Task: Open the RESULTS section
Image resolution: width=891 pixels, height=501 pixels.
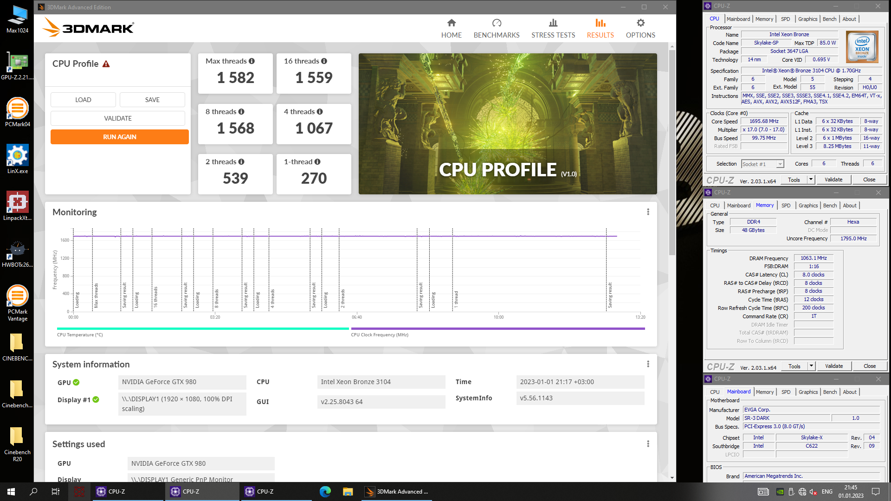Action: 600,28
